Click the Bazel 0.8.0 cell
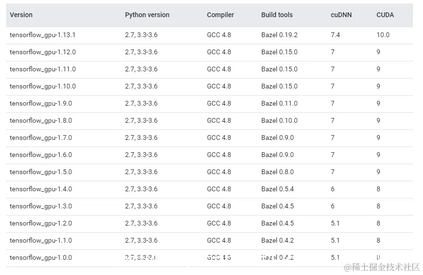The height and width of the screenshot is (275, 423). pos(277,172)
